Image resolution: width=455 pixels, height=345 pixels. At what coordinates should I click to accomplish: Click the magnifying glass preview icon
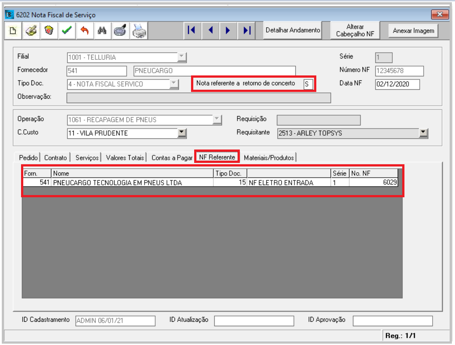[x=120, y=30]
